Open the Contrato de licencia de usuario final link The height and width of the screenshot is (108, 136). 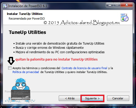pyautogui.click(x=84, y=68)
